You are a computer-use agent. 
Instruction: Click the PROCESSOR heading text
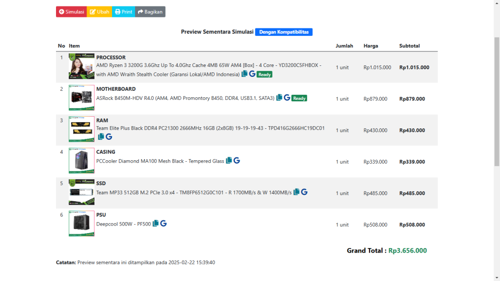(x=111, y=57)
